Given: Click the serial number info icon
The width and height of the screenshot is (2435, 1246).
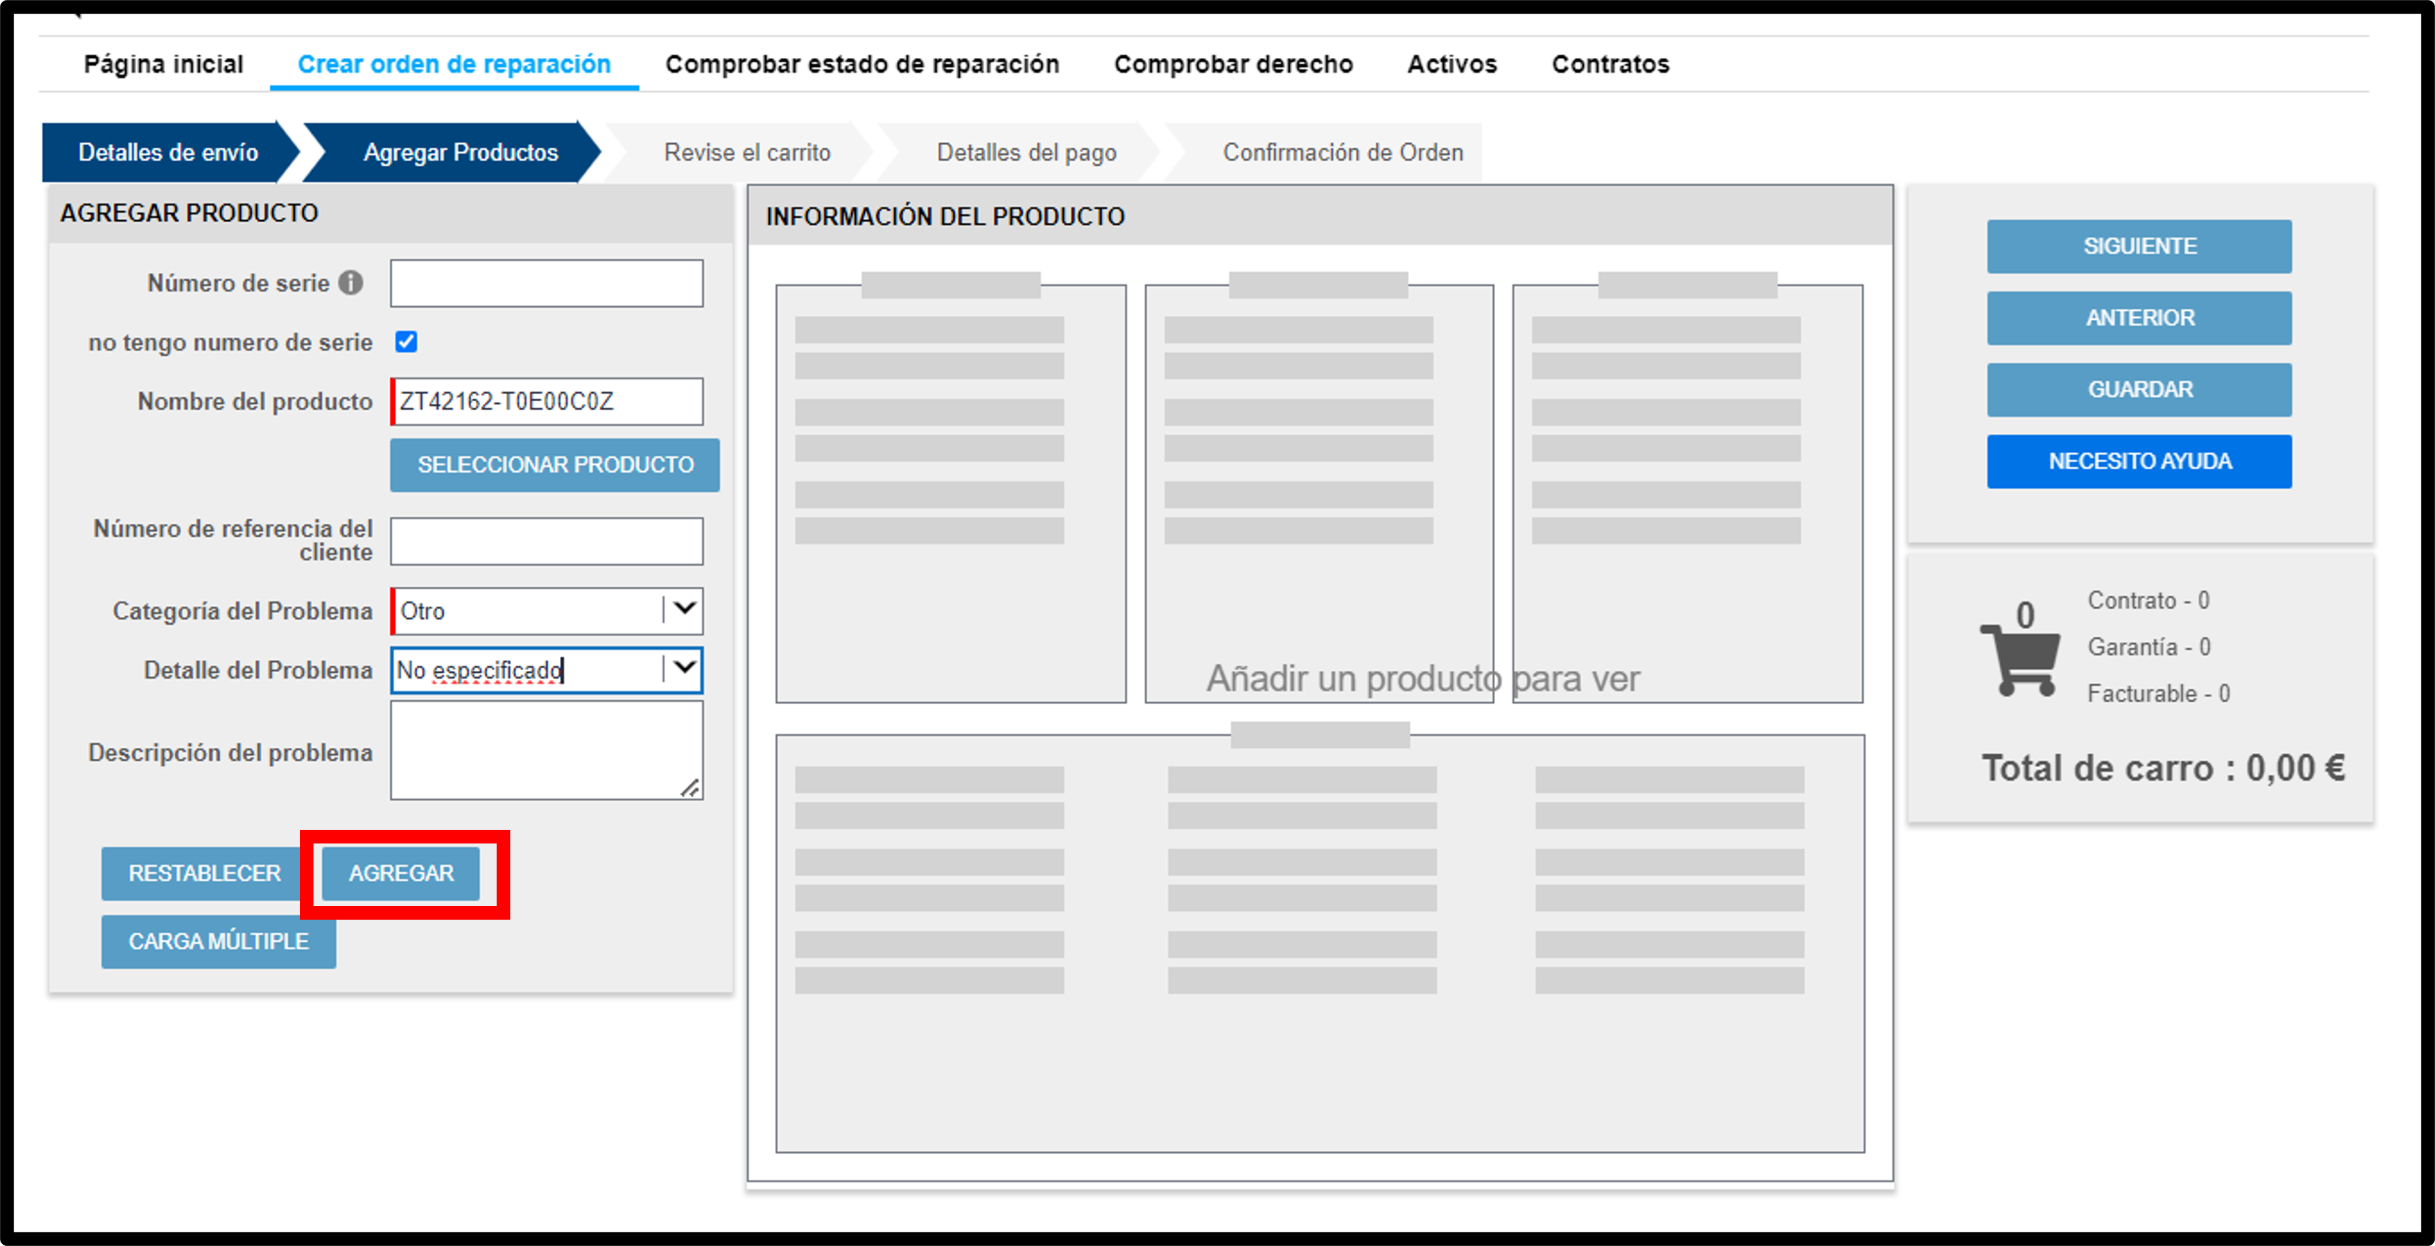Looking at the screenshot, I should 351,283.
